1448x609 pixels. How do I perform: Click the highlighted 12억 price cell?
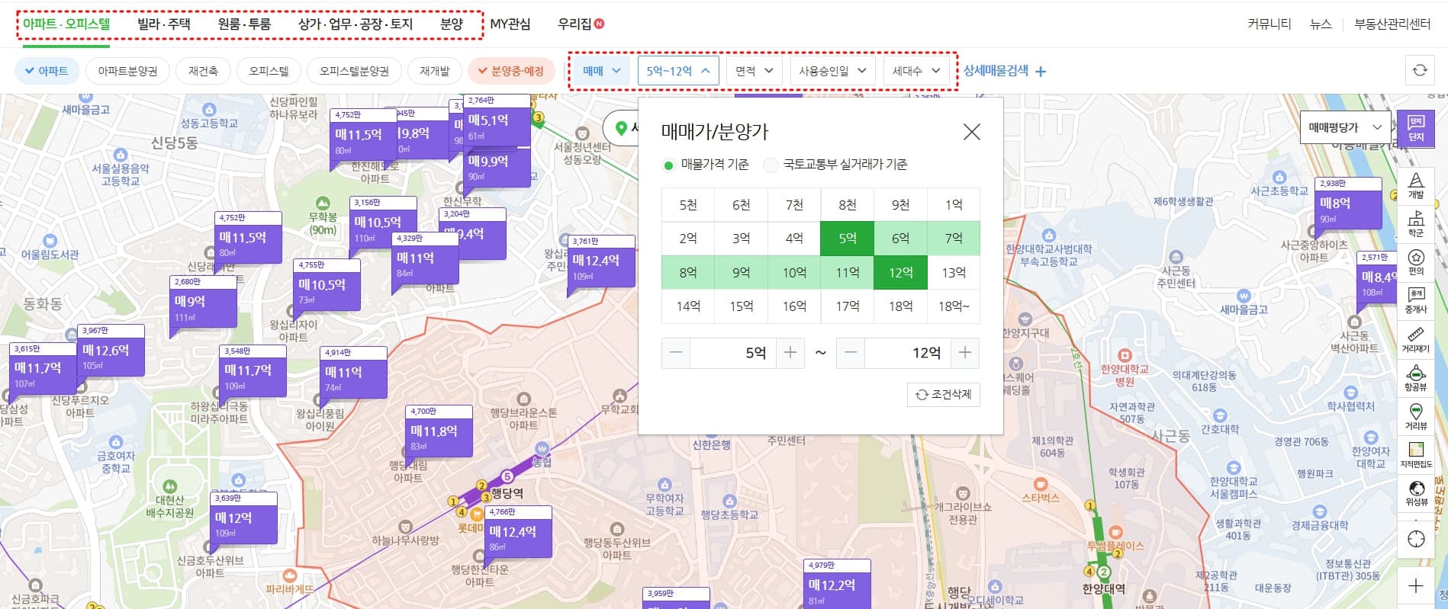coord(901,273)
